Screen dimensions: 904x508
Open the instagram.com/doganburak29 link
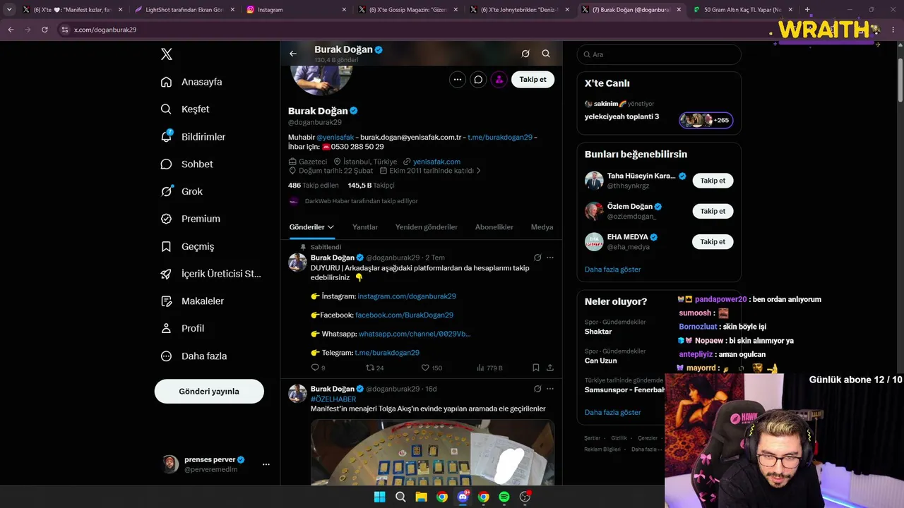407,296
